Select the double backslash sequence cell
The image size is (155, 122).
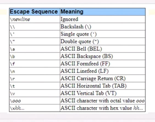point(35,27)
